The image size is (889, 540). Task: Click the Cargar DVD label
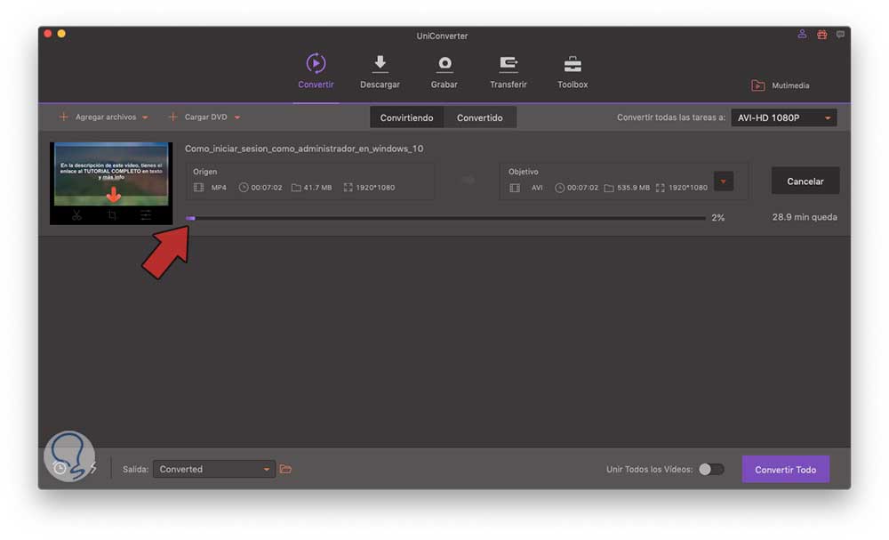[206, 117]
